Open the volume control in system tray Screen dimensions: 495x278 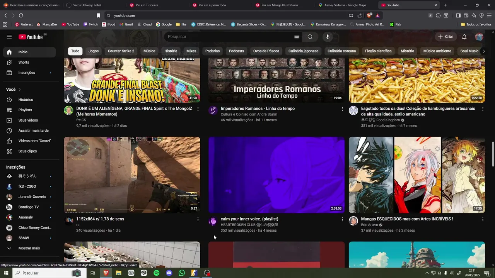coord(452,273)
